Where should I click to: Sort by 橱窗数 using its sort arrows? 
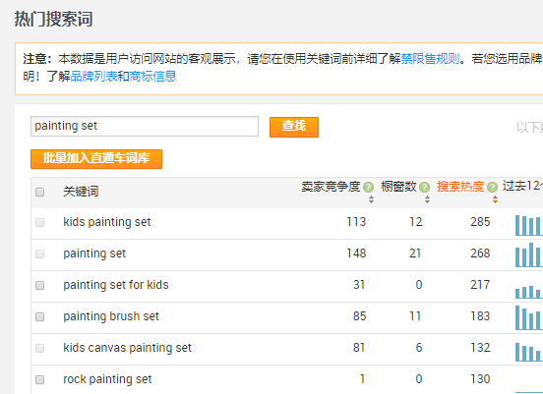427,199
